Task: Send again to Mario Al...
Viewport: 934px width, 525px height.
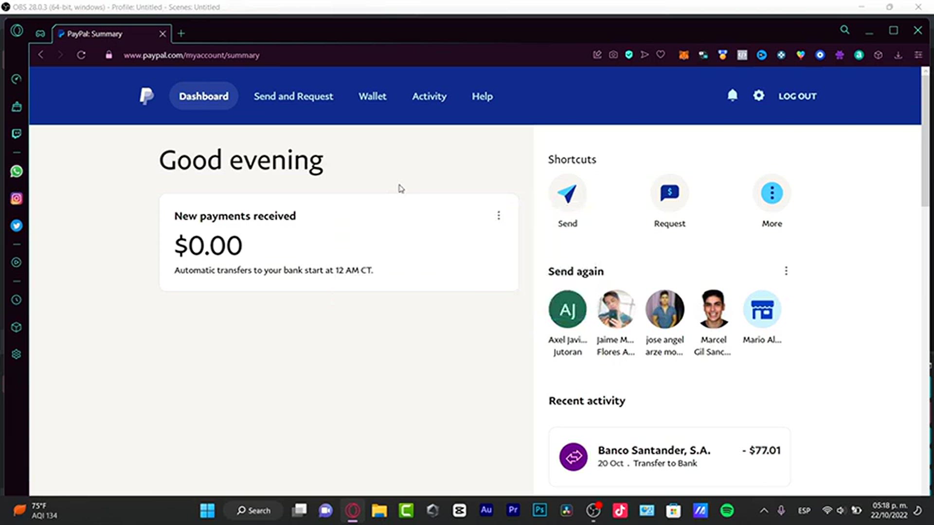Action: [762, 317]
